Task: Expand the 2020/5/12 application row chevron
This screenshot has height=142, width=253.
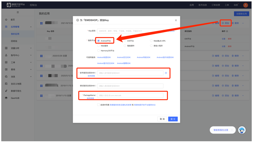Action: click(243, 75)
